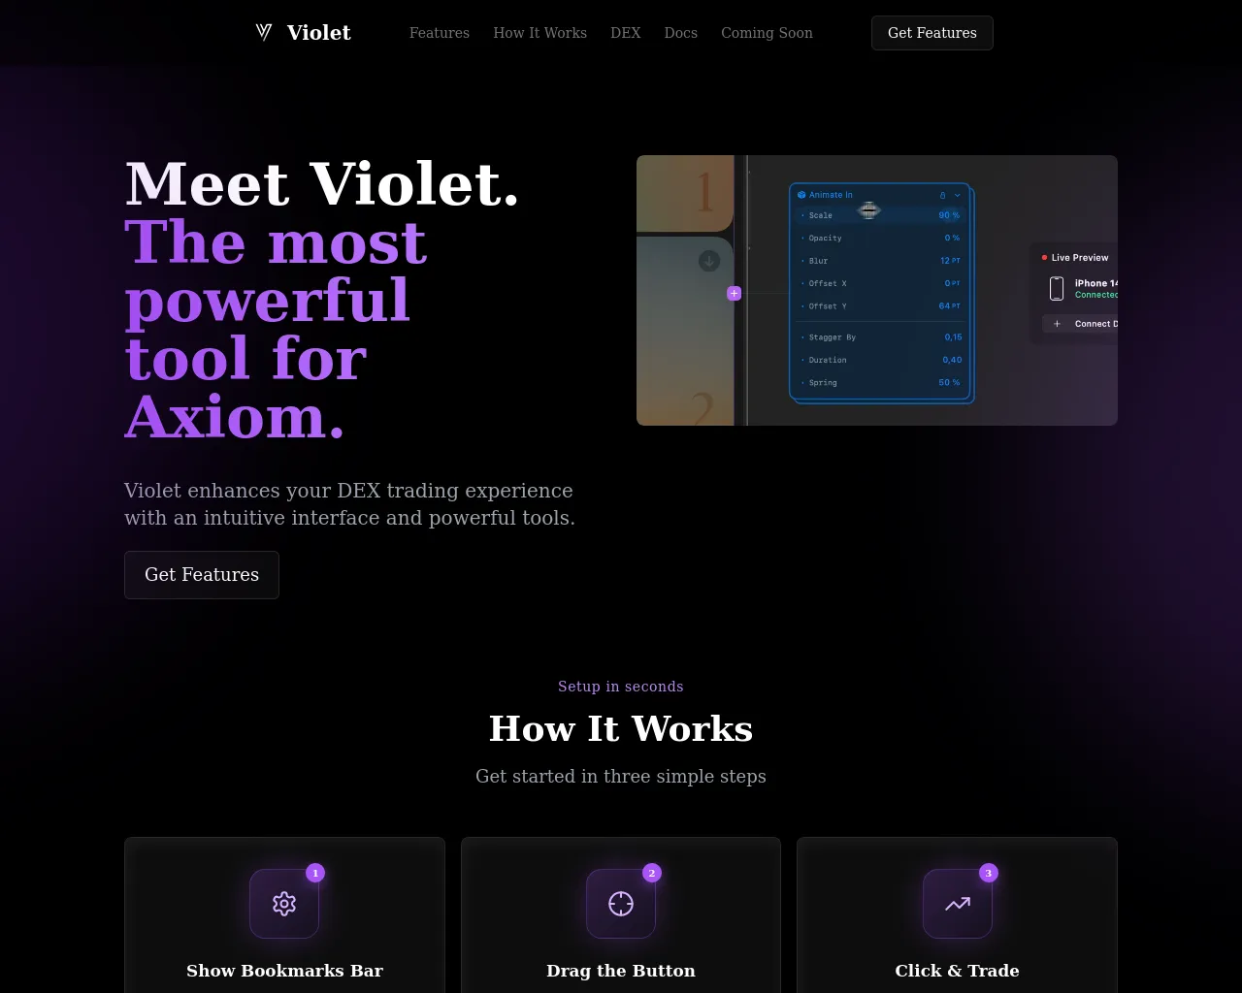Click the Click & Trade heading
The height and width of the screenshot is (993, 1242).
(x=958, y=971)
